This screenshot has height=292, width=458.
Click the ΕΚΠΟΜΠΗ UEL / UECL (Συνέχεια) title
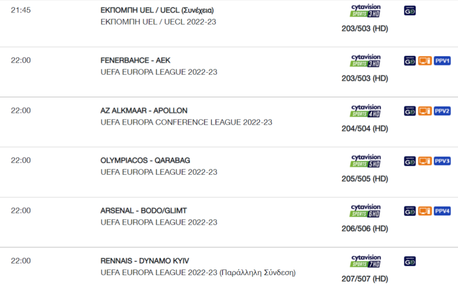coord(157,10)
